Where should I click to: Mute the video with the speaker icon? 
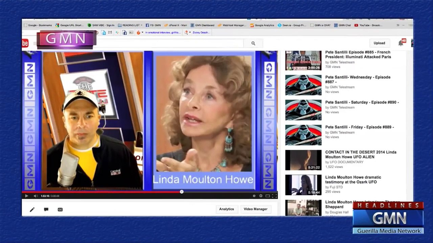coord(36,196)
